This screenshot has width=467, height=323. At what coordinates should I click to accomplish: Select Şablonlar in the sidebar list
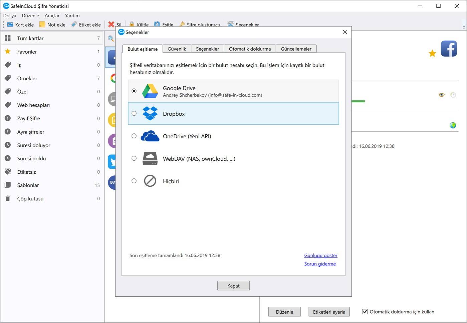click(x=28, y=185)
